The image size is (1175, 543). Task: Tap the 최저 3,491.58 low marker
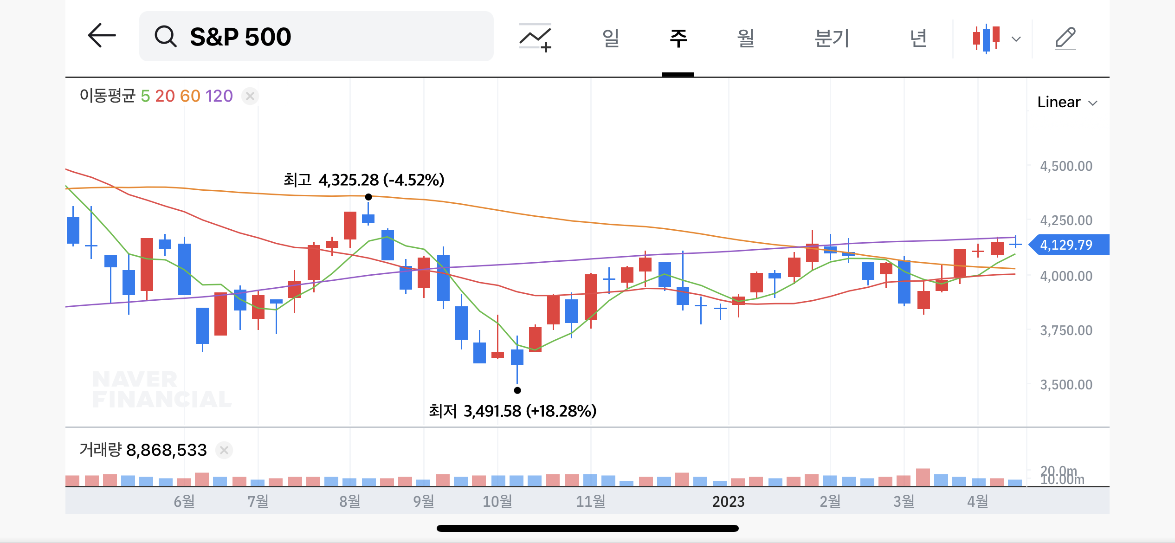[512, 411]
